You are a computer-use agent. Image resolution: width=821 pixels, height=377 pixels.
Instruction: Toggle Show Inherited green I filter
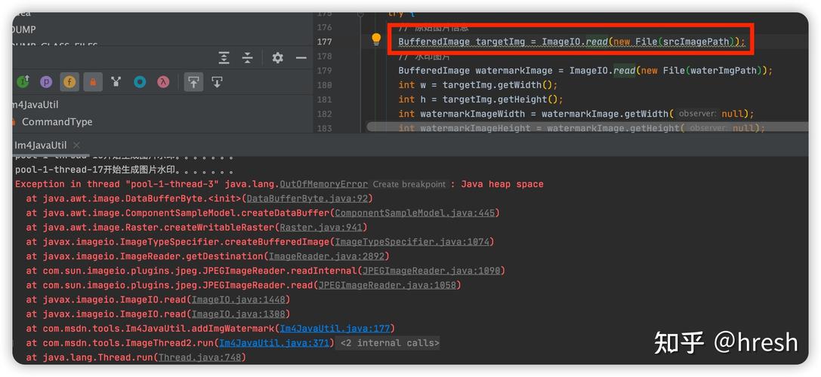coord(23,82)
